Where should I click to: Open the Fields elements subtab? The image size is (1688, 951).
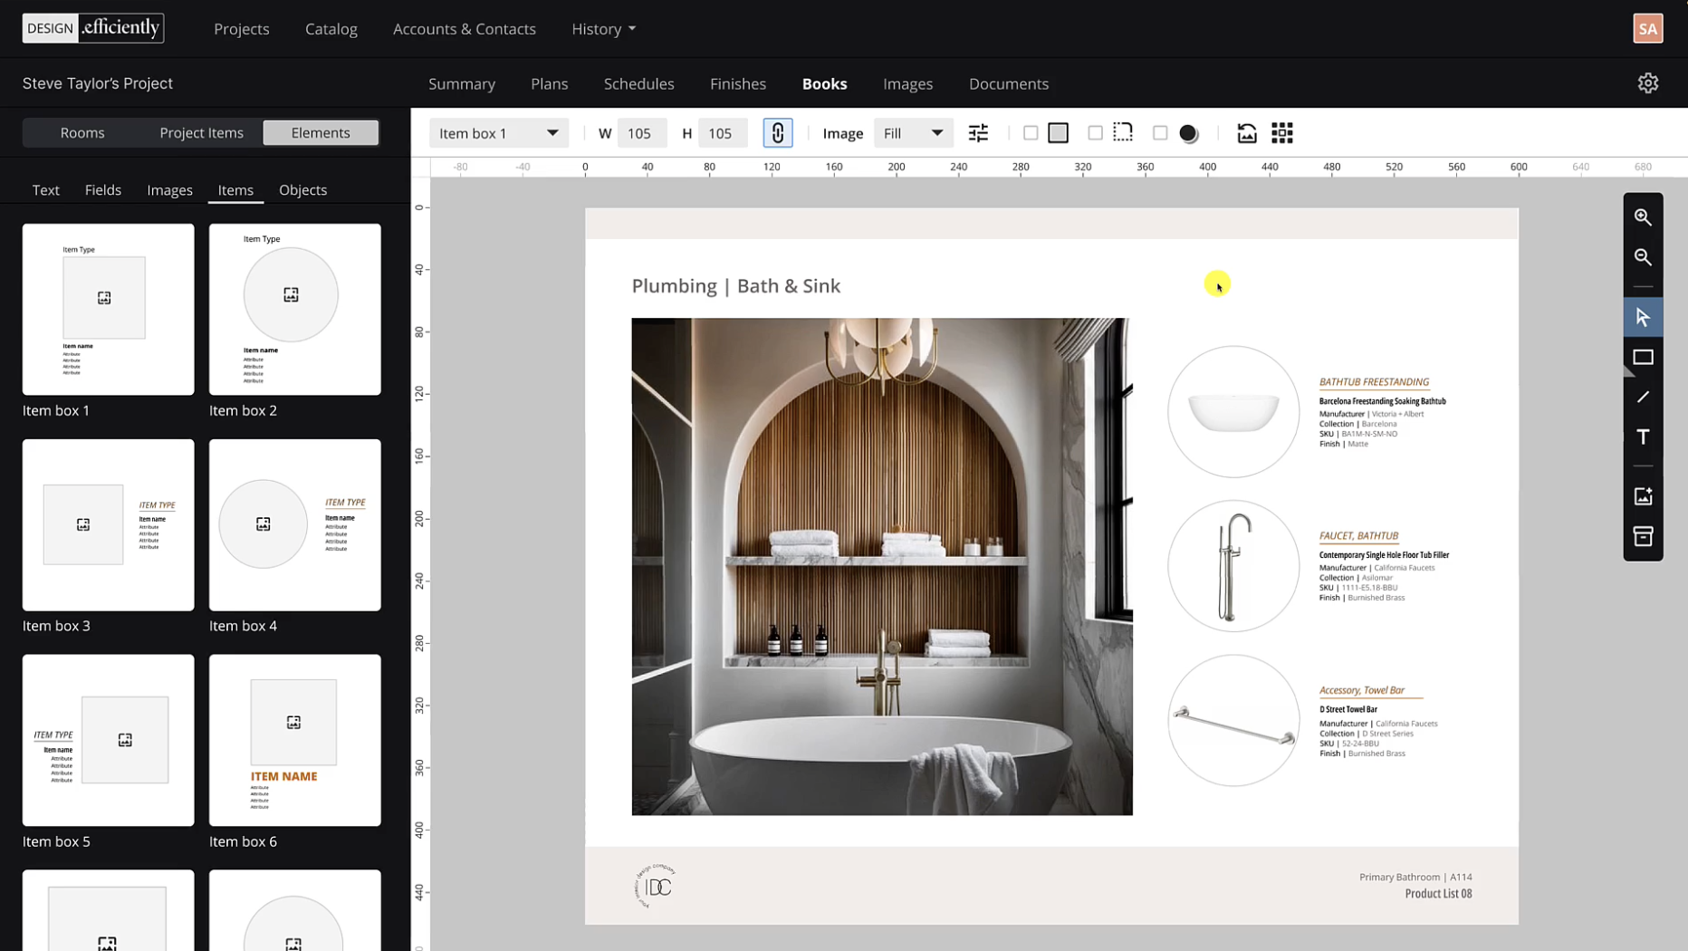103,189
